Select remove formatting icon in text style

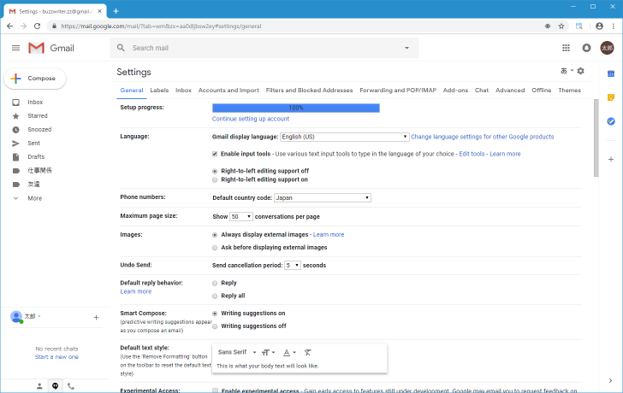pyautogui.click(x=307, y=352)
